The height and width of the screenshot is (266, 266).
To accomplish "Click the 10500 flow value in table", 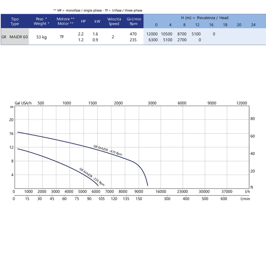I will pyautogui.click(x=167, y=34).
